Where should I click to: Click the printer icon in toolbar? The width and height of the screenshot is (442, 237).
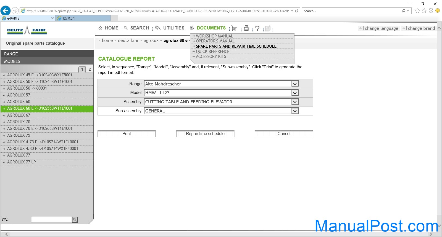[x=246, y=28]
